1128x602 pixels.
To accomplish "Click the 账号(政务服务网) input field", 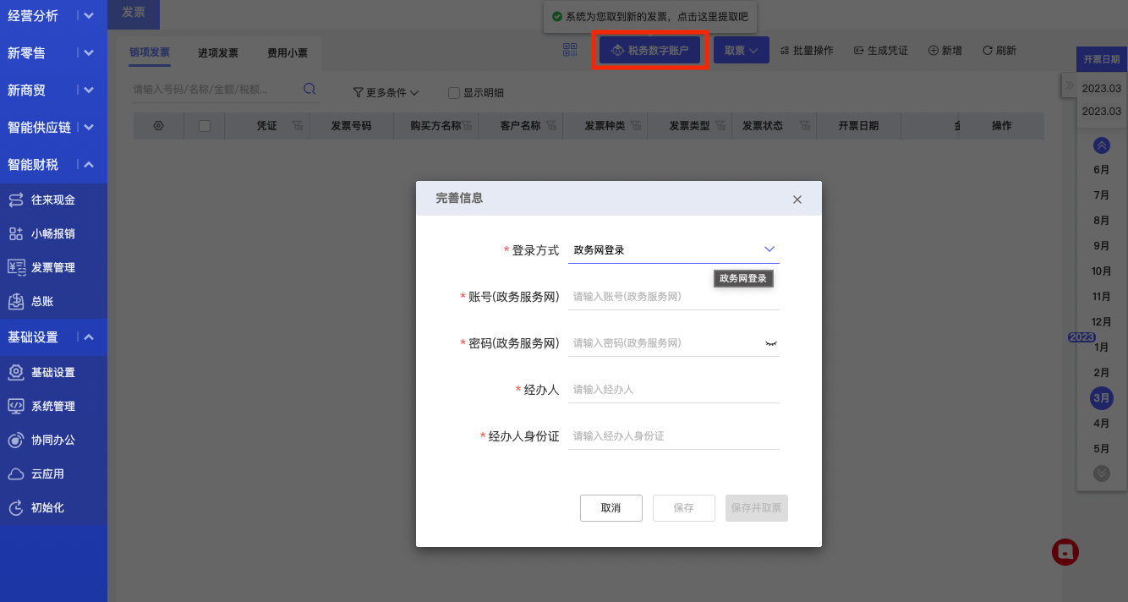I will click(x=674, y=296).
